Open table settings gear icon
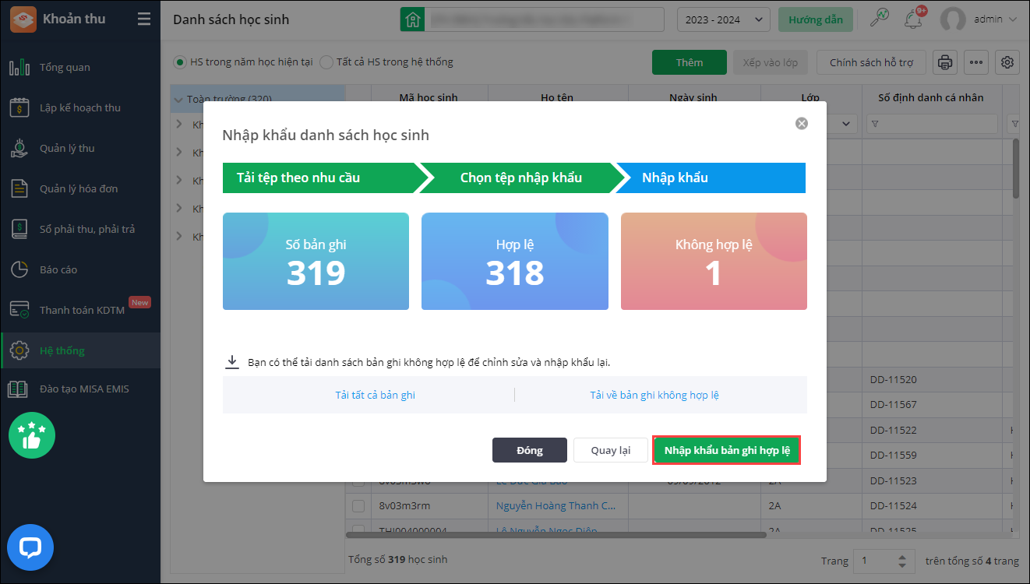 click(x=1007, y=62)
